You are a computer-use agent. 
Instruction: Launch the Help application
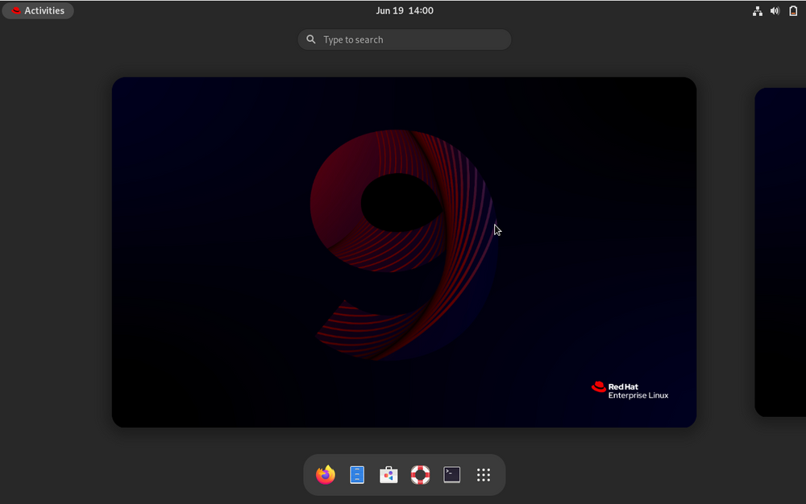[x=420, y=474]
